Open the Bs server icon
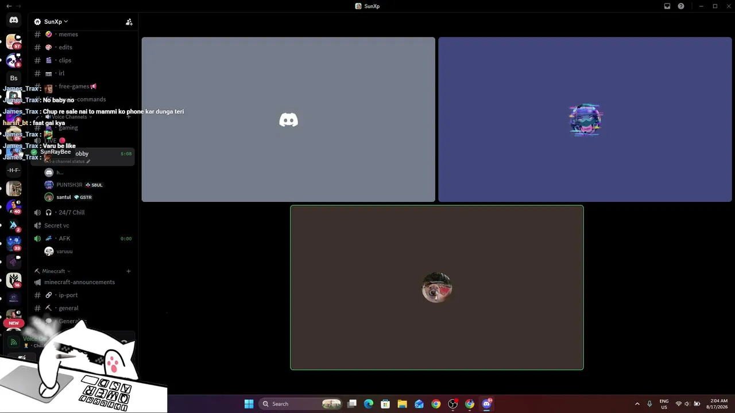 [14, 78]
